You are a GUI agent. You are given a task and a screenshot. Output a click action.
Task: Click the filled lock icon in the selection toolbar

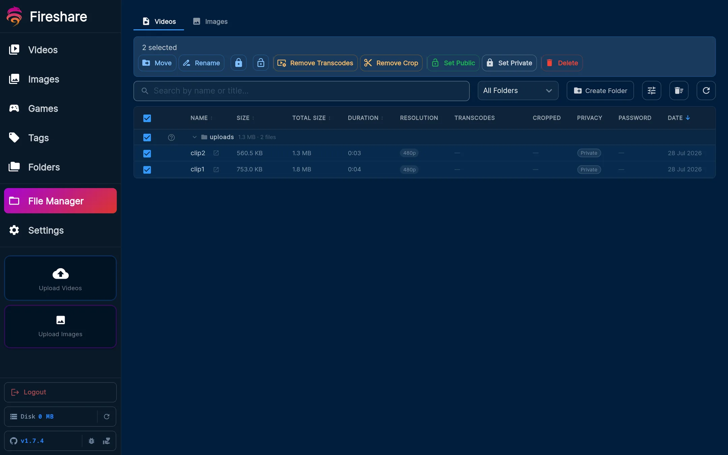coord(238,63)
